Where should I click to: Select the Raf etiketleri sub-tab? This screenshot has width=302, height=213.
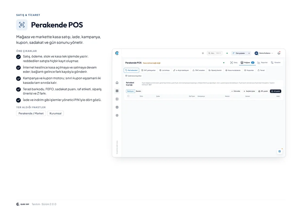tap(131, 70)
